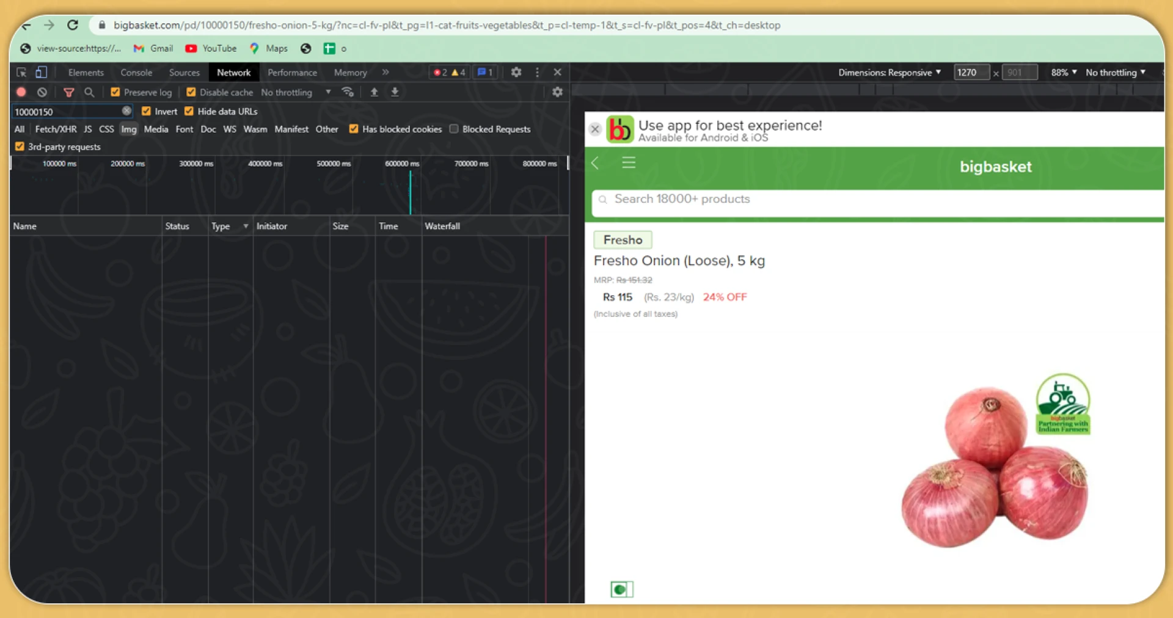This screenshot has width=1173, height=618.
Task: Uncheck the Preserve log checkbox
Action: [x=115, y=92]
